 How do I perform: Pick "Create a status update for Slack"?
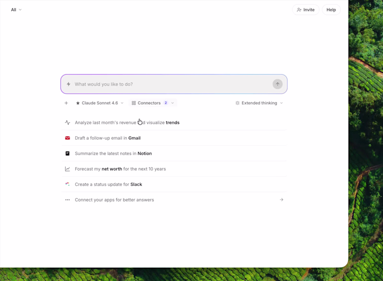coord(174,184)
